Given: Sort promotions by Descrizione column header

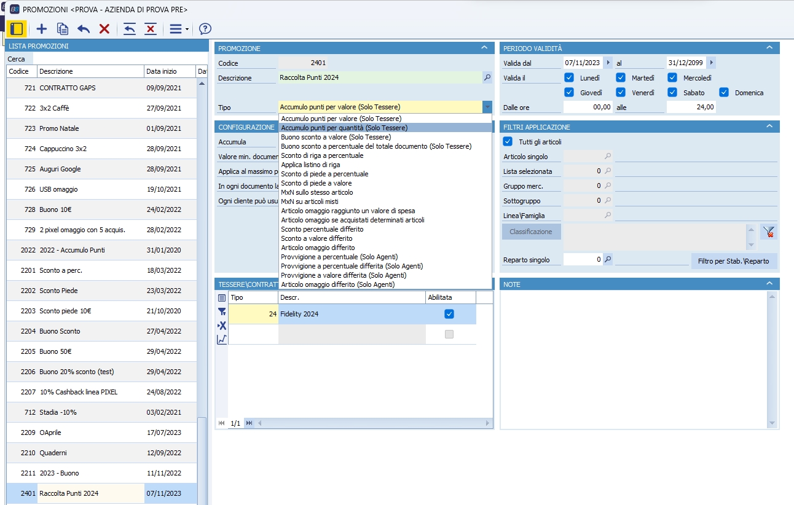Looking at the screenshot, I should click(x=90, y=71).
